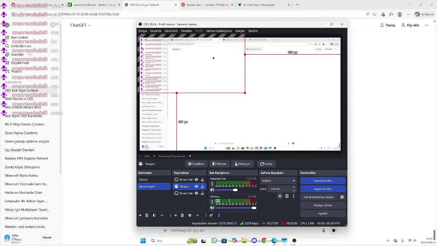Delete selected scene with Sahneler trash icon
Viewport: 437px width, 246px height.
147,215
